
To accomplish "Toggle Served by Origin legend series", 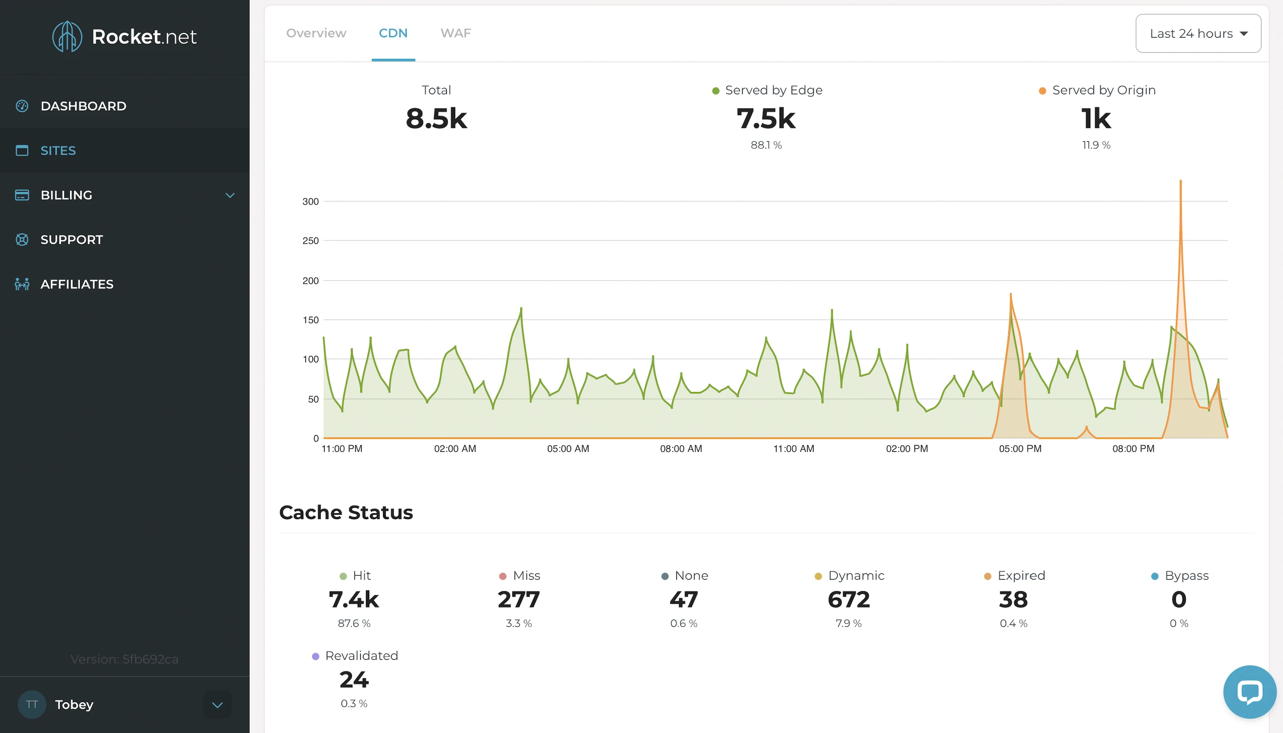I will pos(1097,90).
